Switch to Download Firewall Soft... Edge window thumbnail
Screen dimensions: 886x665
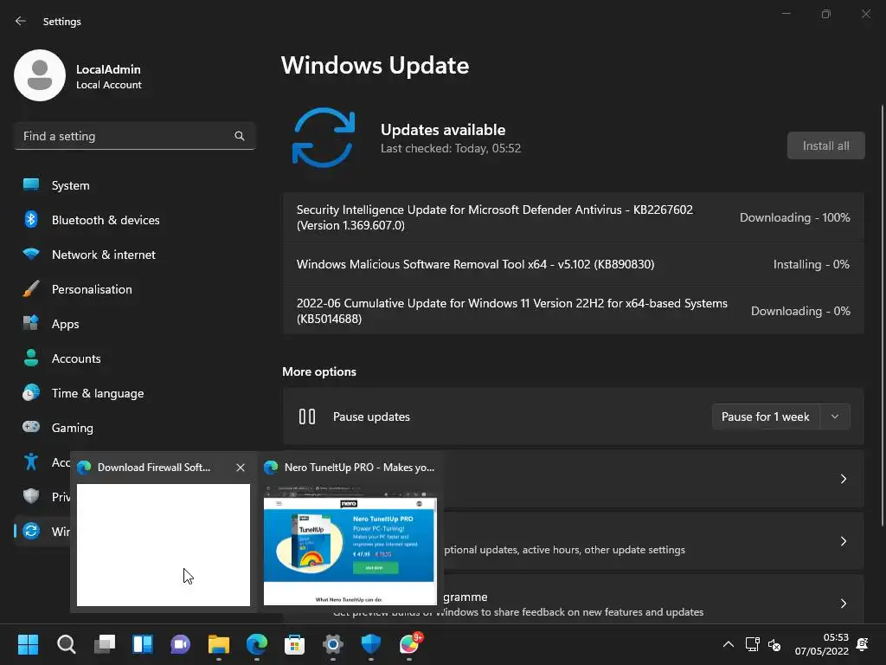click(x=164, y=546)
